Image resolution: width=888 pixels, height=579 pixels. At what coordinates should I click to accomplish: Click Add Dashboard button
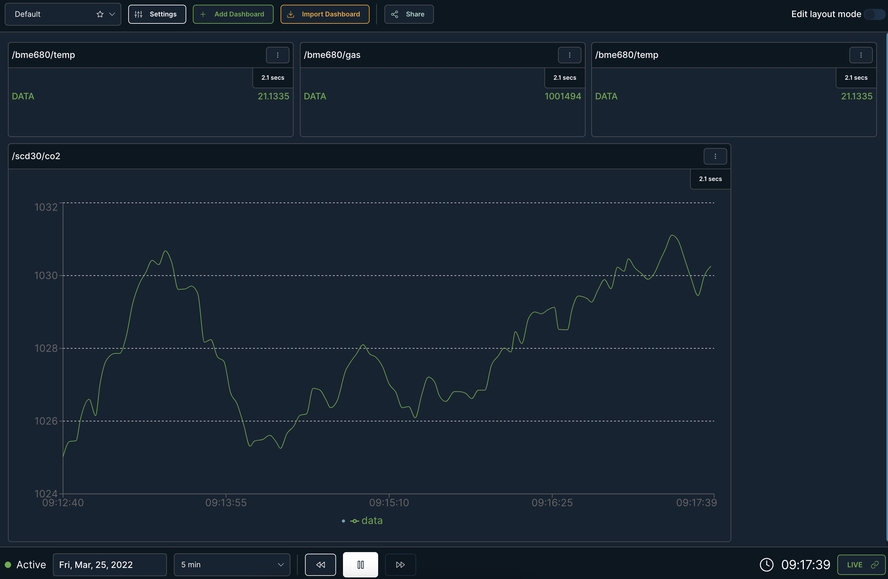click(233, 14)
